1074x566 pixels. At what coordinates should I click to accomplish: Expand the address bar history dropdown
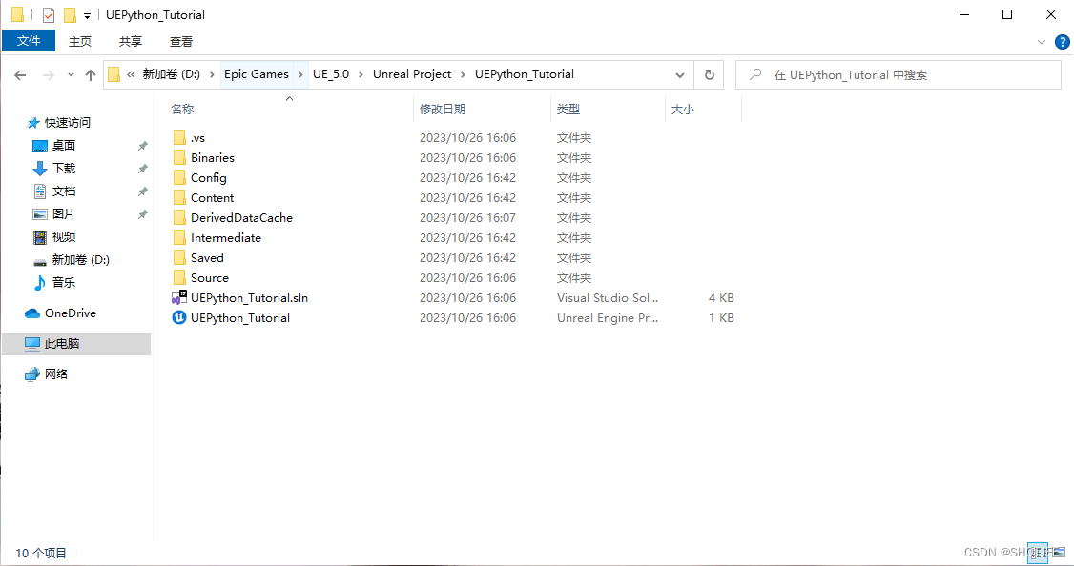[x=679, y=74]
